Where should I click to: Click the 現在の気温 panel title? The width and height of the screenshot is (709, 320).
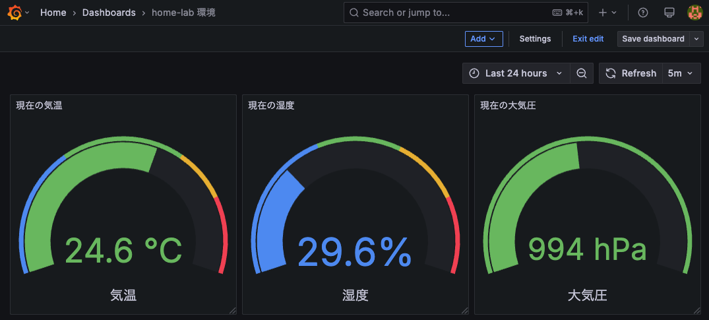40,105
